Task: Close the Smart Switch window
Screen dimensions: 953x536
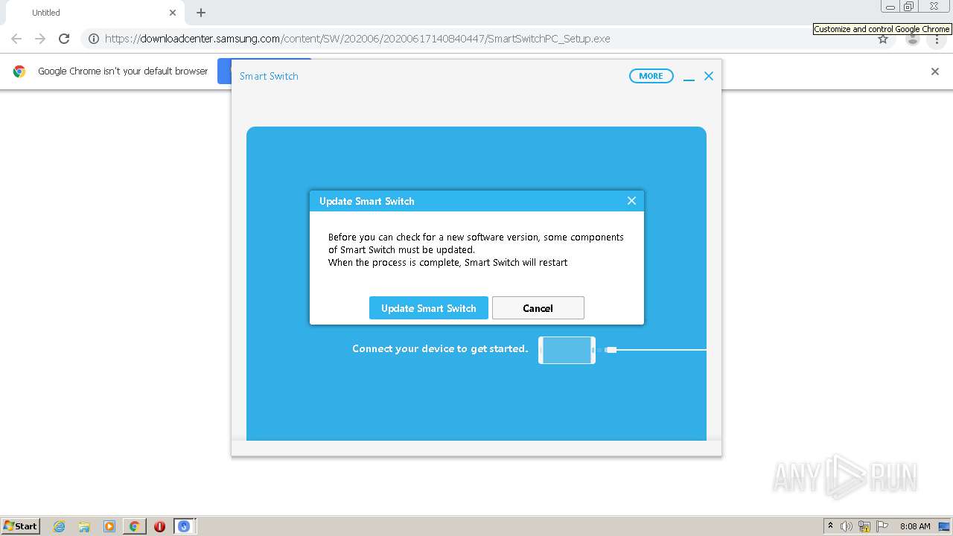Action: [709, 76]
